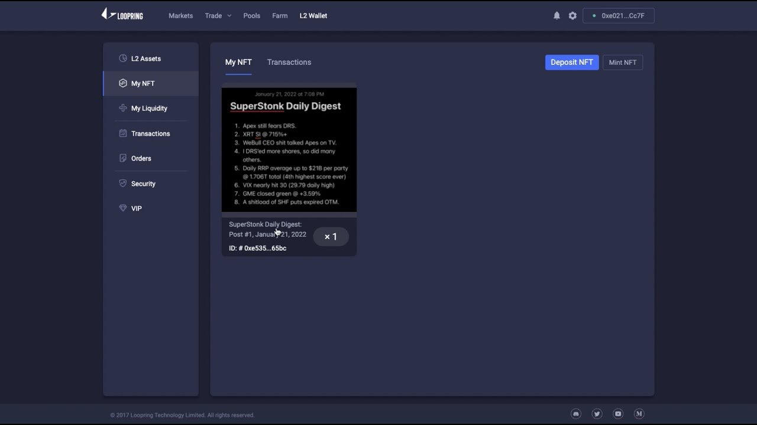
Task: Click the L2 Assets sidebar icon
Action: pos(123,58)
